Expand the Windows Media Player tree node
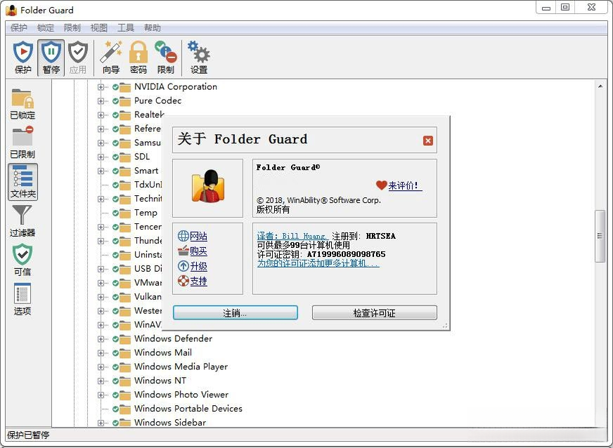 tap(101, 367)
